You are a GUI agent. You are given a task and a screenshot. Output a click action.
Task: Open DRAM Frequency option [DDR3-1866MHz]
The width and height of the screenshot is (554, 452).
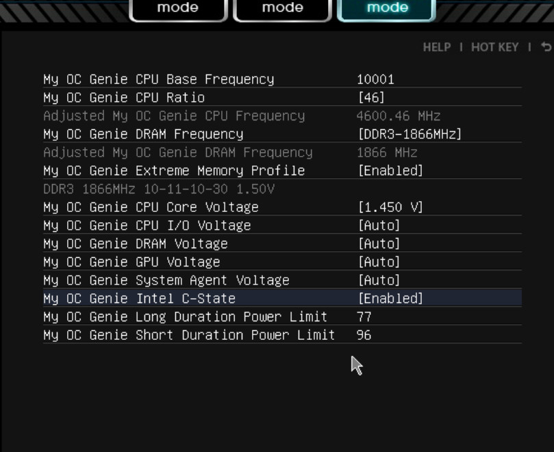(410, 135)
